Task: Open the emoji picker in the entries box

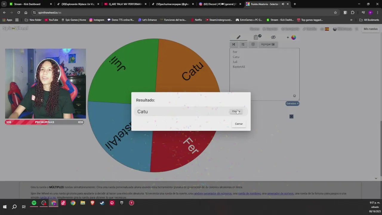Action: (x=294, y=96)
